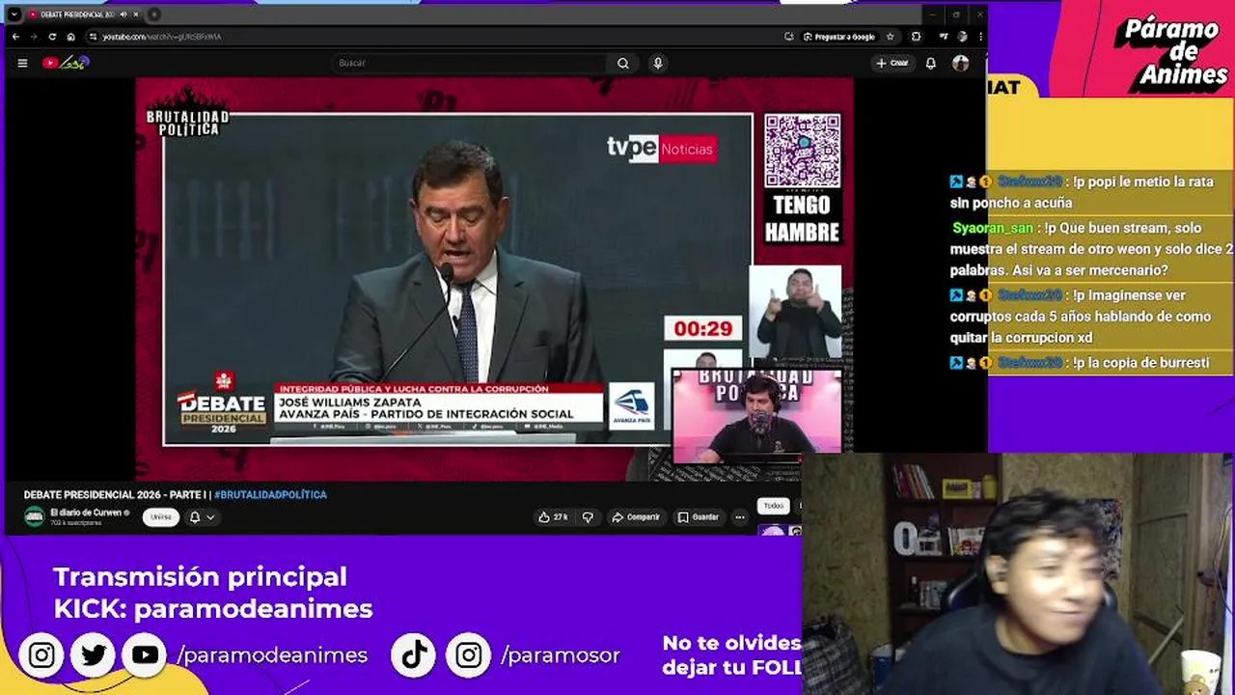Dislike the video
The image size is (1235, 695).
pyautogui.click(x=588, y=517)
